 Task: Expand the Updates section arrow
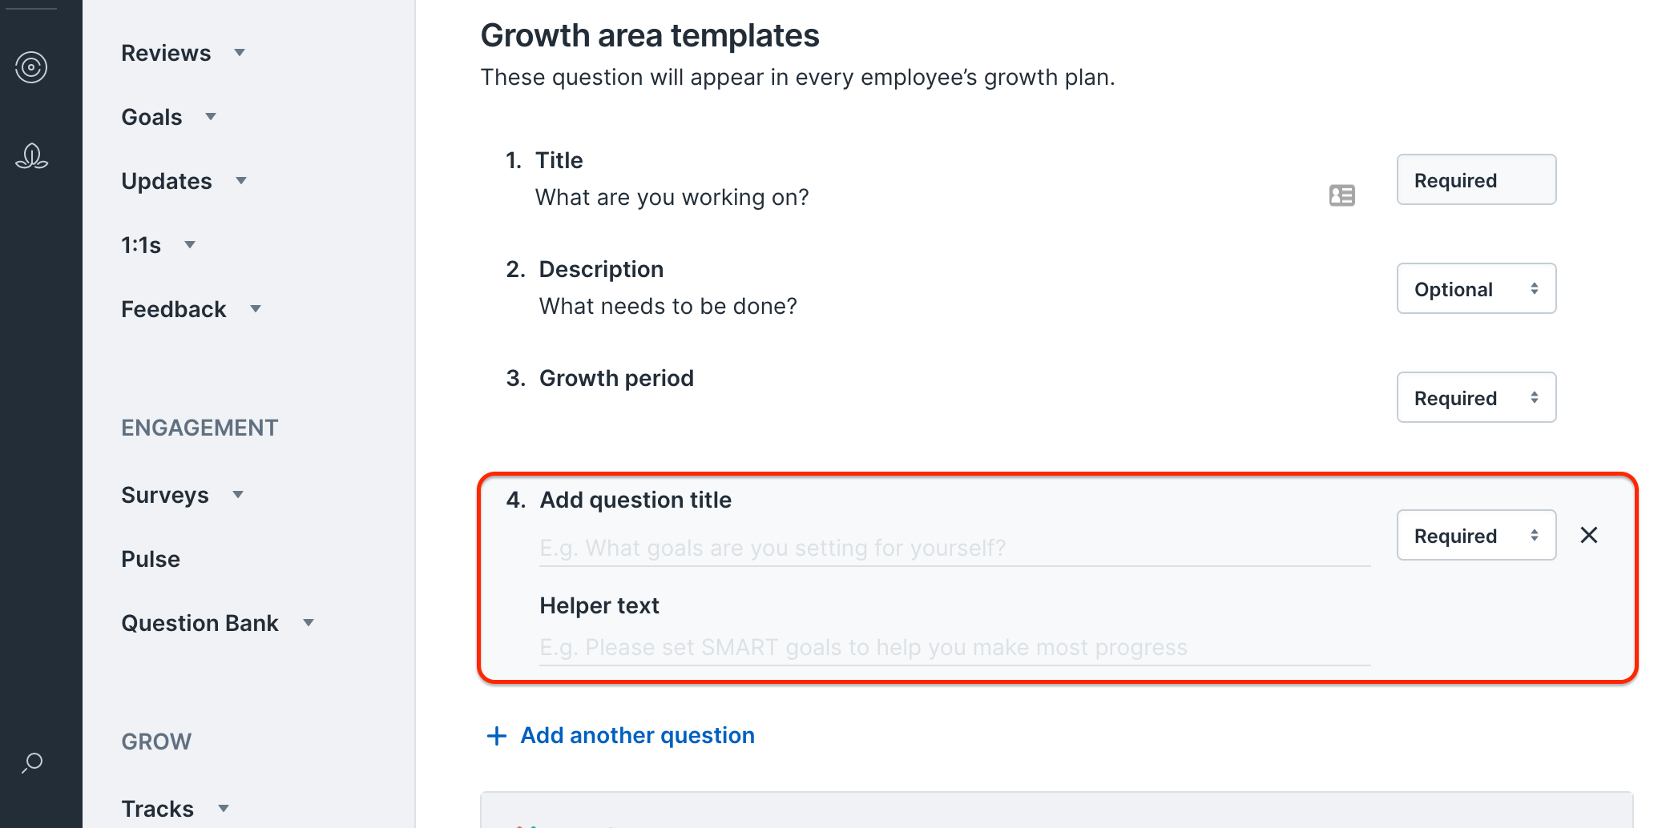click(x=241, y=181)
